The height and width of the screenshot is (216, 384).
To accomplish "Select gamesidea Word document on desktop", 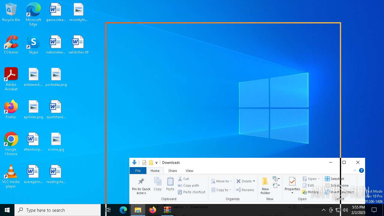I will point(56,12).
